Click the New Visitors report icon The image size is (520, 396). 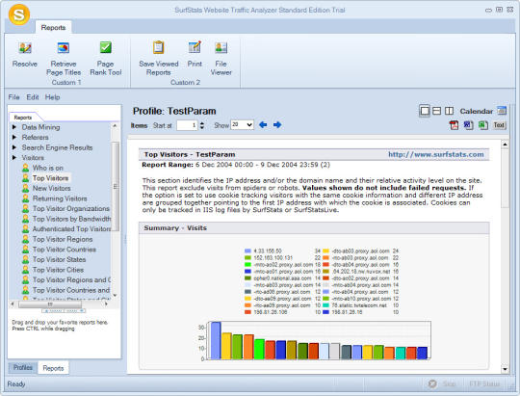[26, 188]
